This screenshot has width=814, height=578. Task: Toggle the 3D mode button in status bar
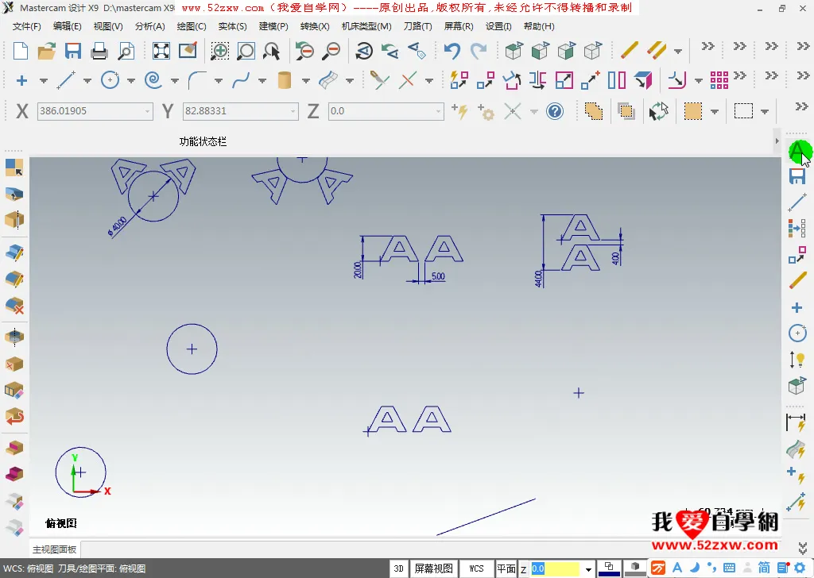398,568
